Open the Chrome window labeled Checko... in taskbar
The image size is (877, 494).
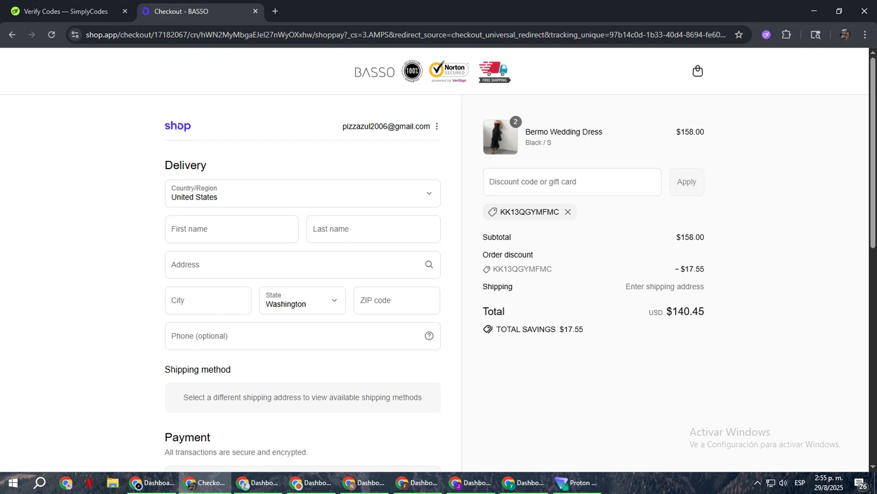(205, 483)
